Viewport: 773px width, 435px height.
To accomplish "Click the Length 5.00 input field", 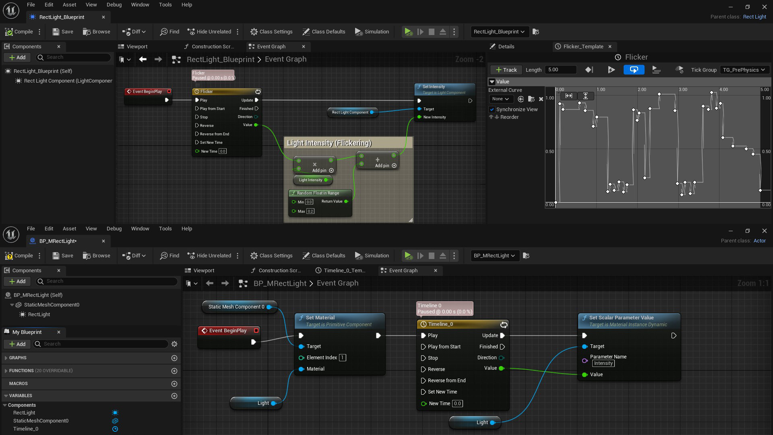I will point(560,70).
